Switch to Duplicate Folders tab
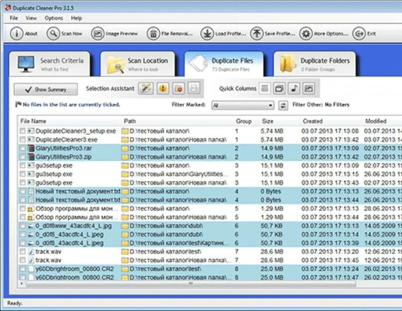 (x=315, y=64)
